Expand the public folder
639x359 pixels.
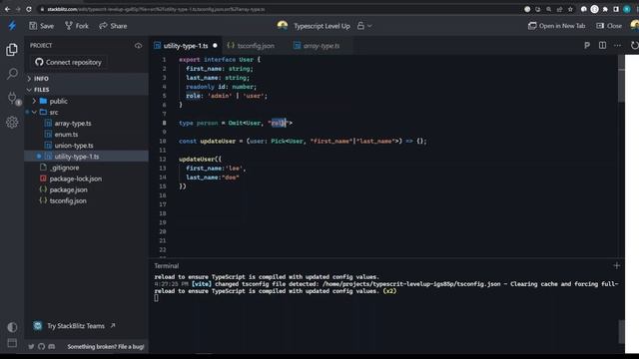coord(86,101)
